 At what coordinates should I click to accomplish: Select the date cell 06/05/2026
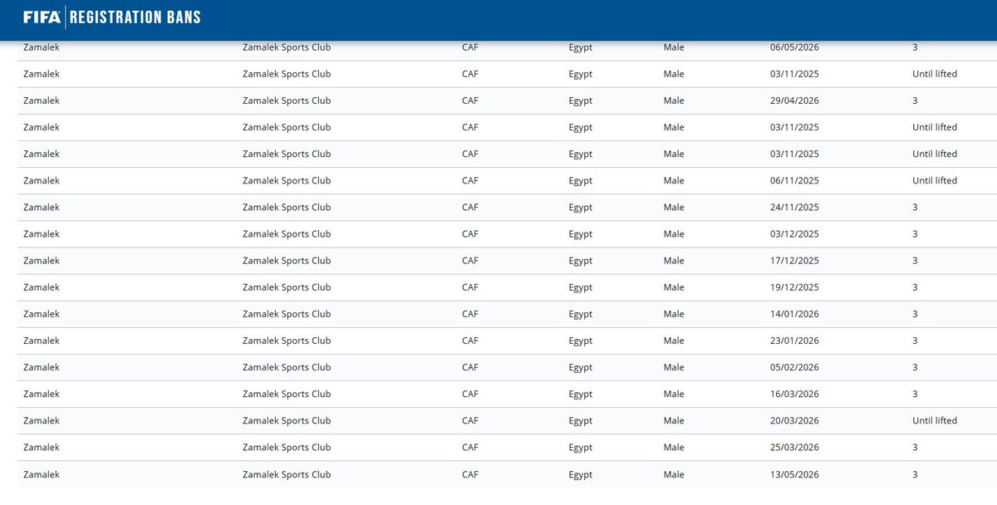click(794, 47)
